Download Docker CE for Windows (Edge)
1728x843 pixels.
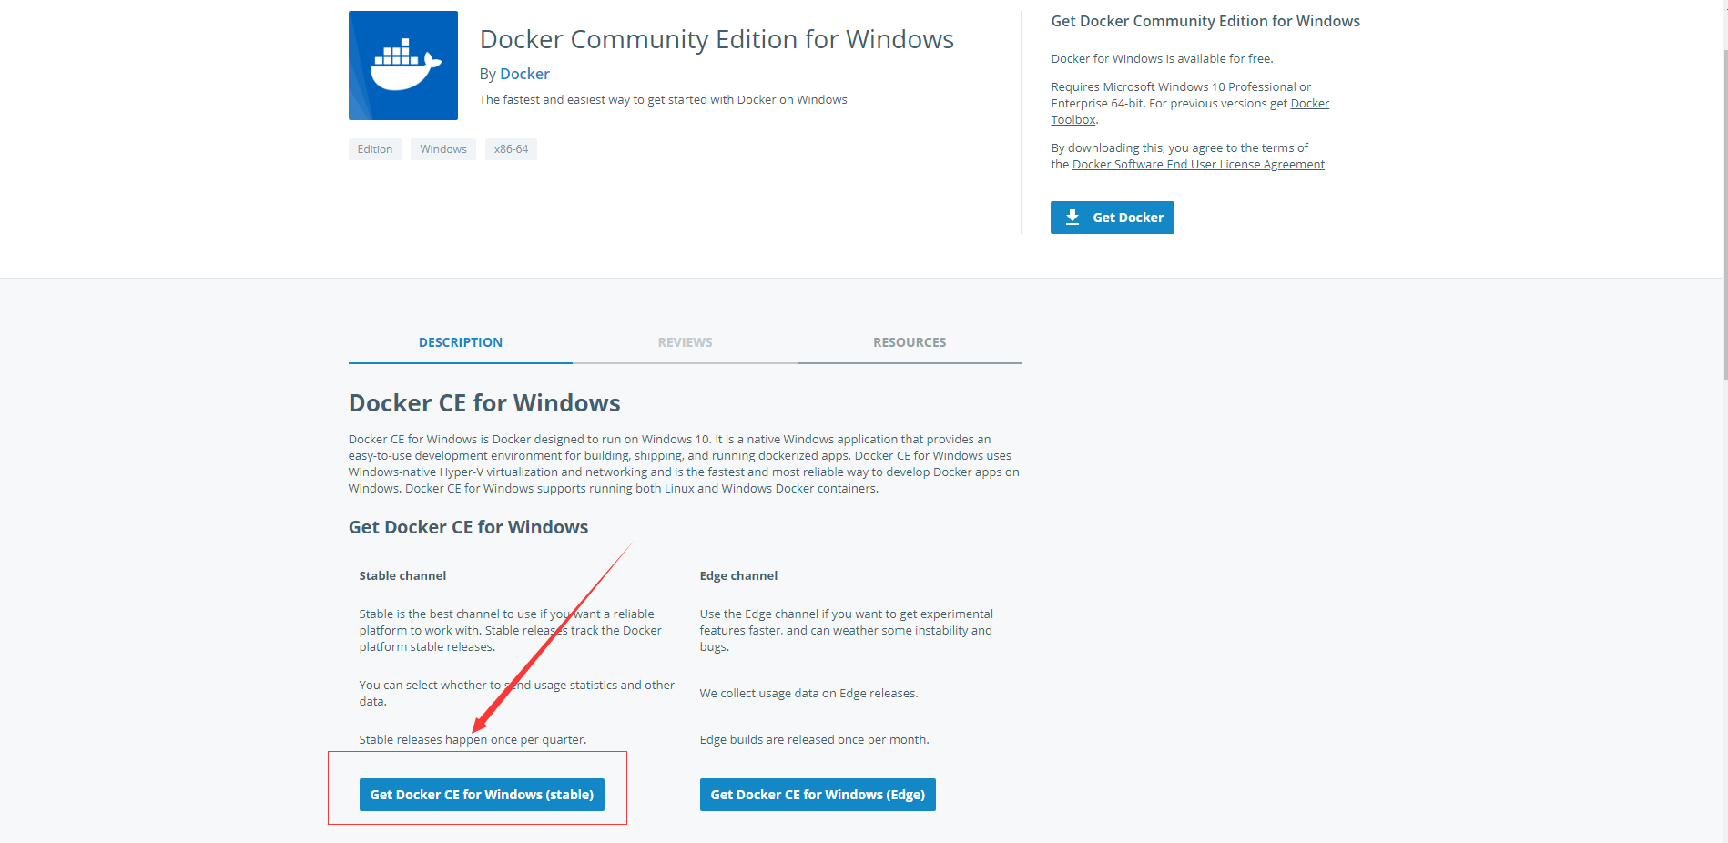pyautogui.click(x=818, y=795)
